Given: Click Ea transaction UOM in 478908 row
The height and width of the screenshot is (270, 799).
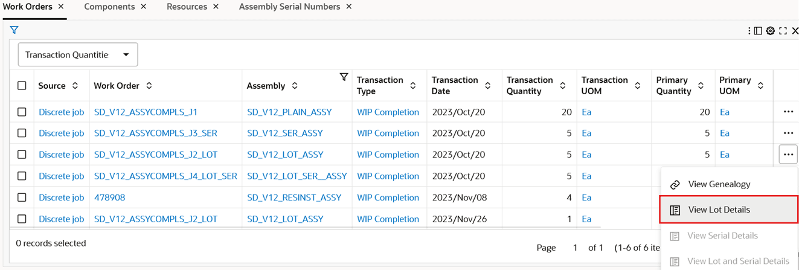Looking at the screenshot, I should [586, 198].
